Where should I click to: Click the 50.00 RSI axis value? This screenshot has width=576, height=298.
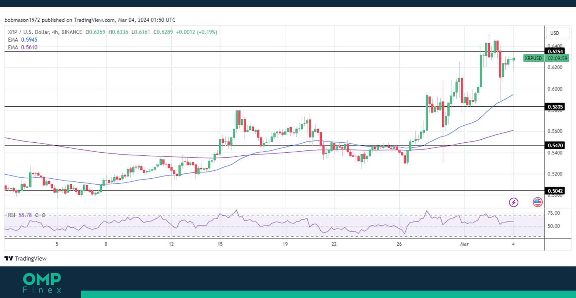(x=554, y=226)
